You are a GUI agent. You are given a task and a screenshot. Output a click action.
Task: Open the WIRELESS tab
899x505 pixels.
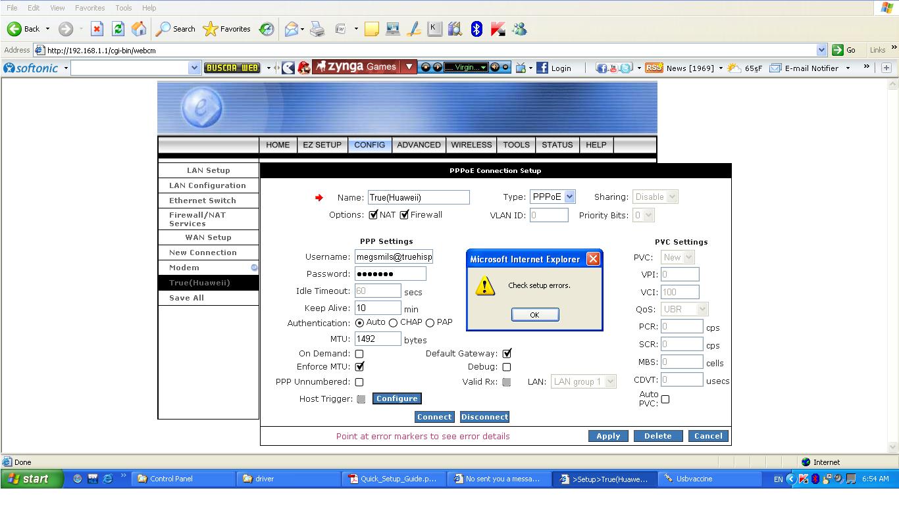pos(471,145)
